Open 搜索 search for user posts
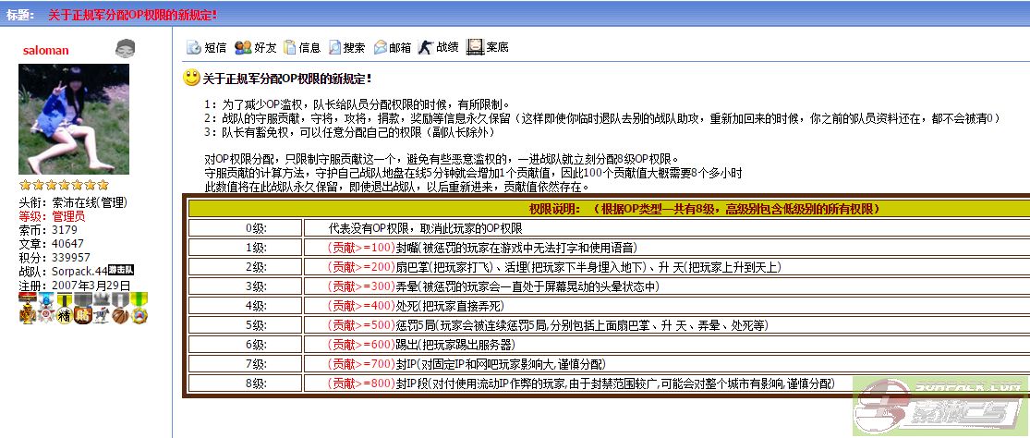 [x=346, y=47]
